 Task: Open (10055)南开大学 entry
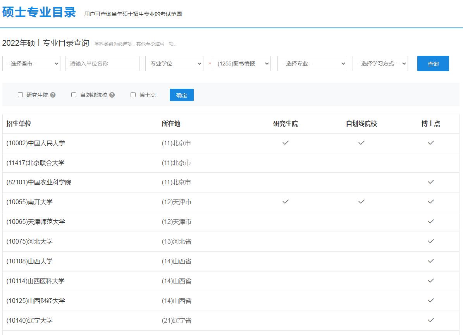[x=29, y=202]
